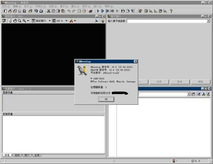The height and width of the screenshot is (164, 213).
Task: Switch to the 用户 variables tab
Action: pyautogui.click(x=27, y=155)
